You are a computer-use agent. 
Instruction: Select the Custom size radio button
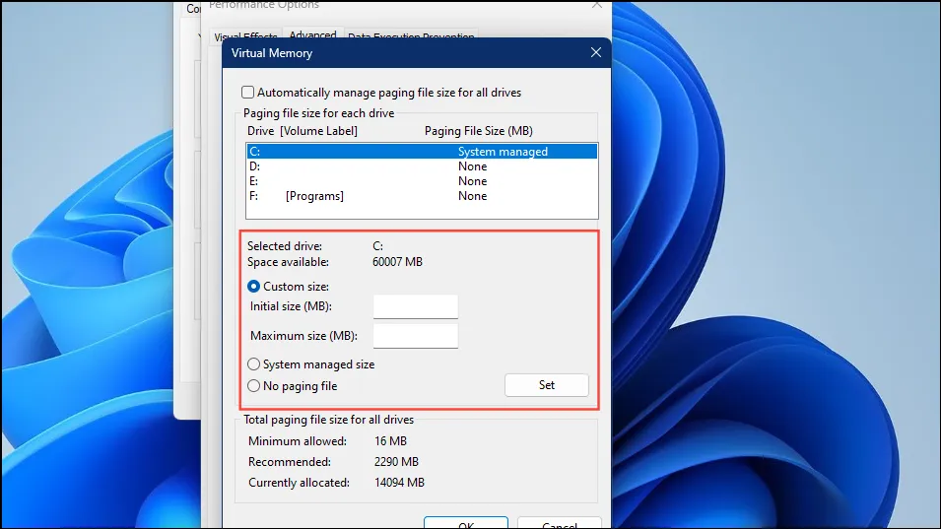click(254, 287)
